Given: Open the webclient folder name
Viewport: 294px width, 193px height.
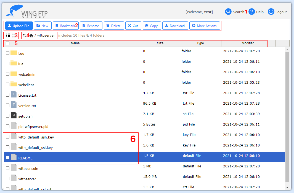Looking at the screenshot, I should tap(26, 85).
